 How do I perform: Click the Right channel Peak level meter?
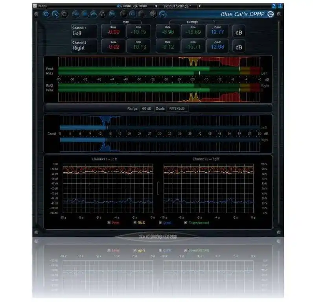click(159, 90)
